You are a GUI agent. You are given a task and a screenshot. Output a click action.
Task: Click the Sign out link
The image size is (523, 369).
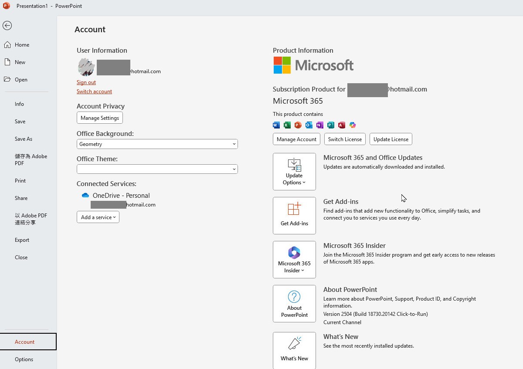[x=86, y=82]
